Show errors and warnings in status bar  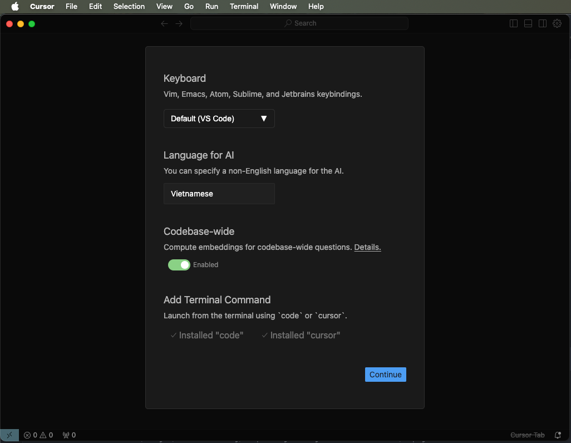tap(38, 435)
